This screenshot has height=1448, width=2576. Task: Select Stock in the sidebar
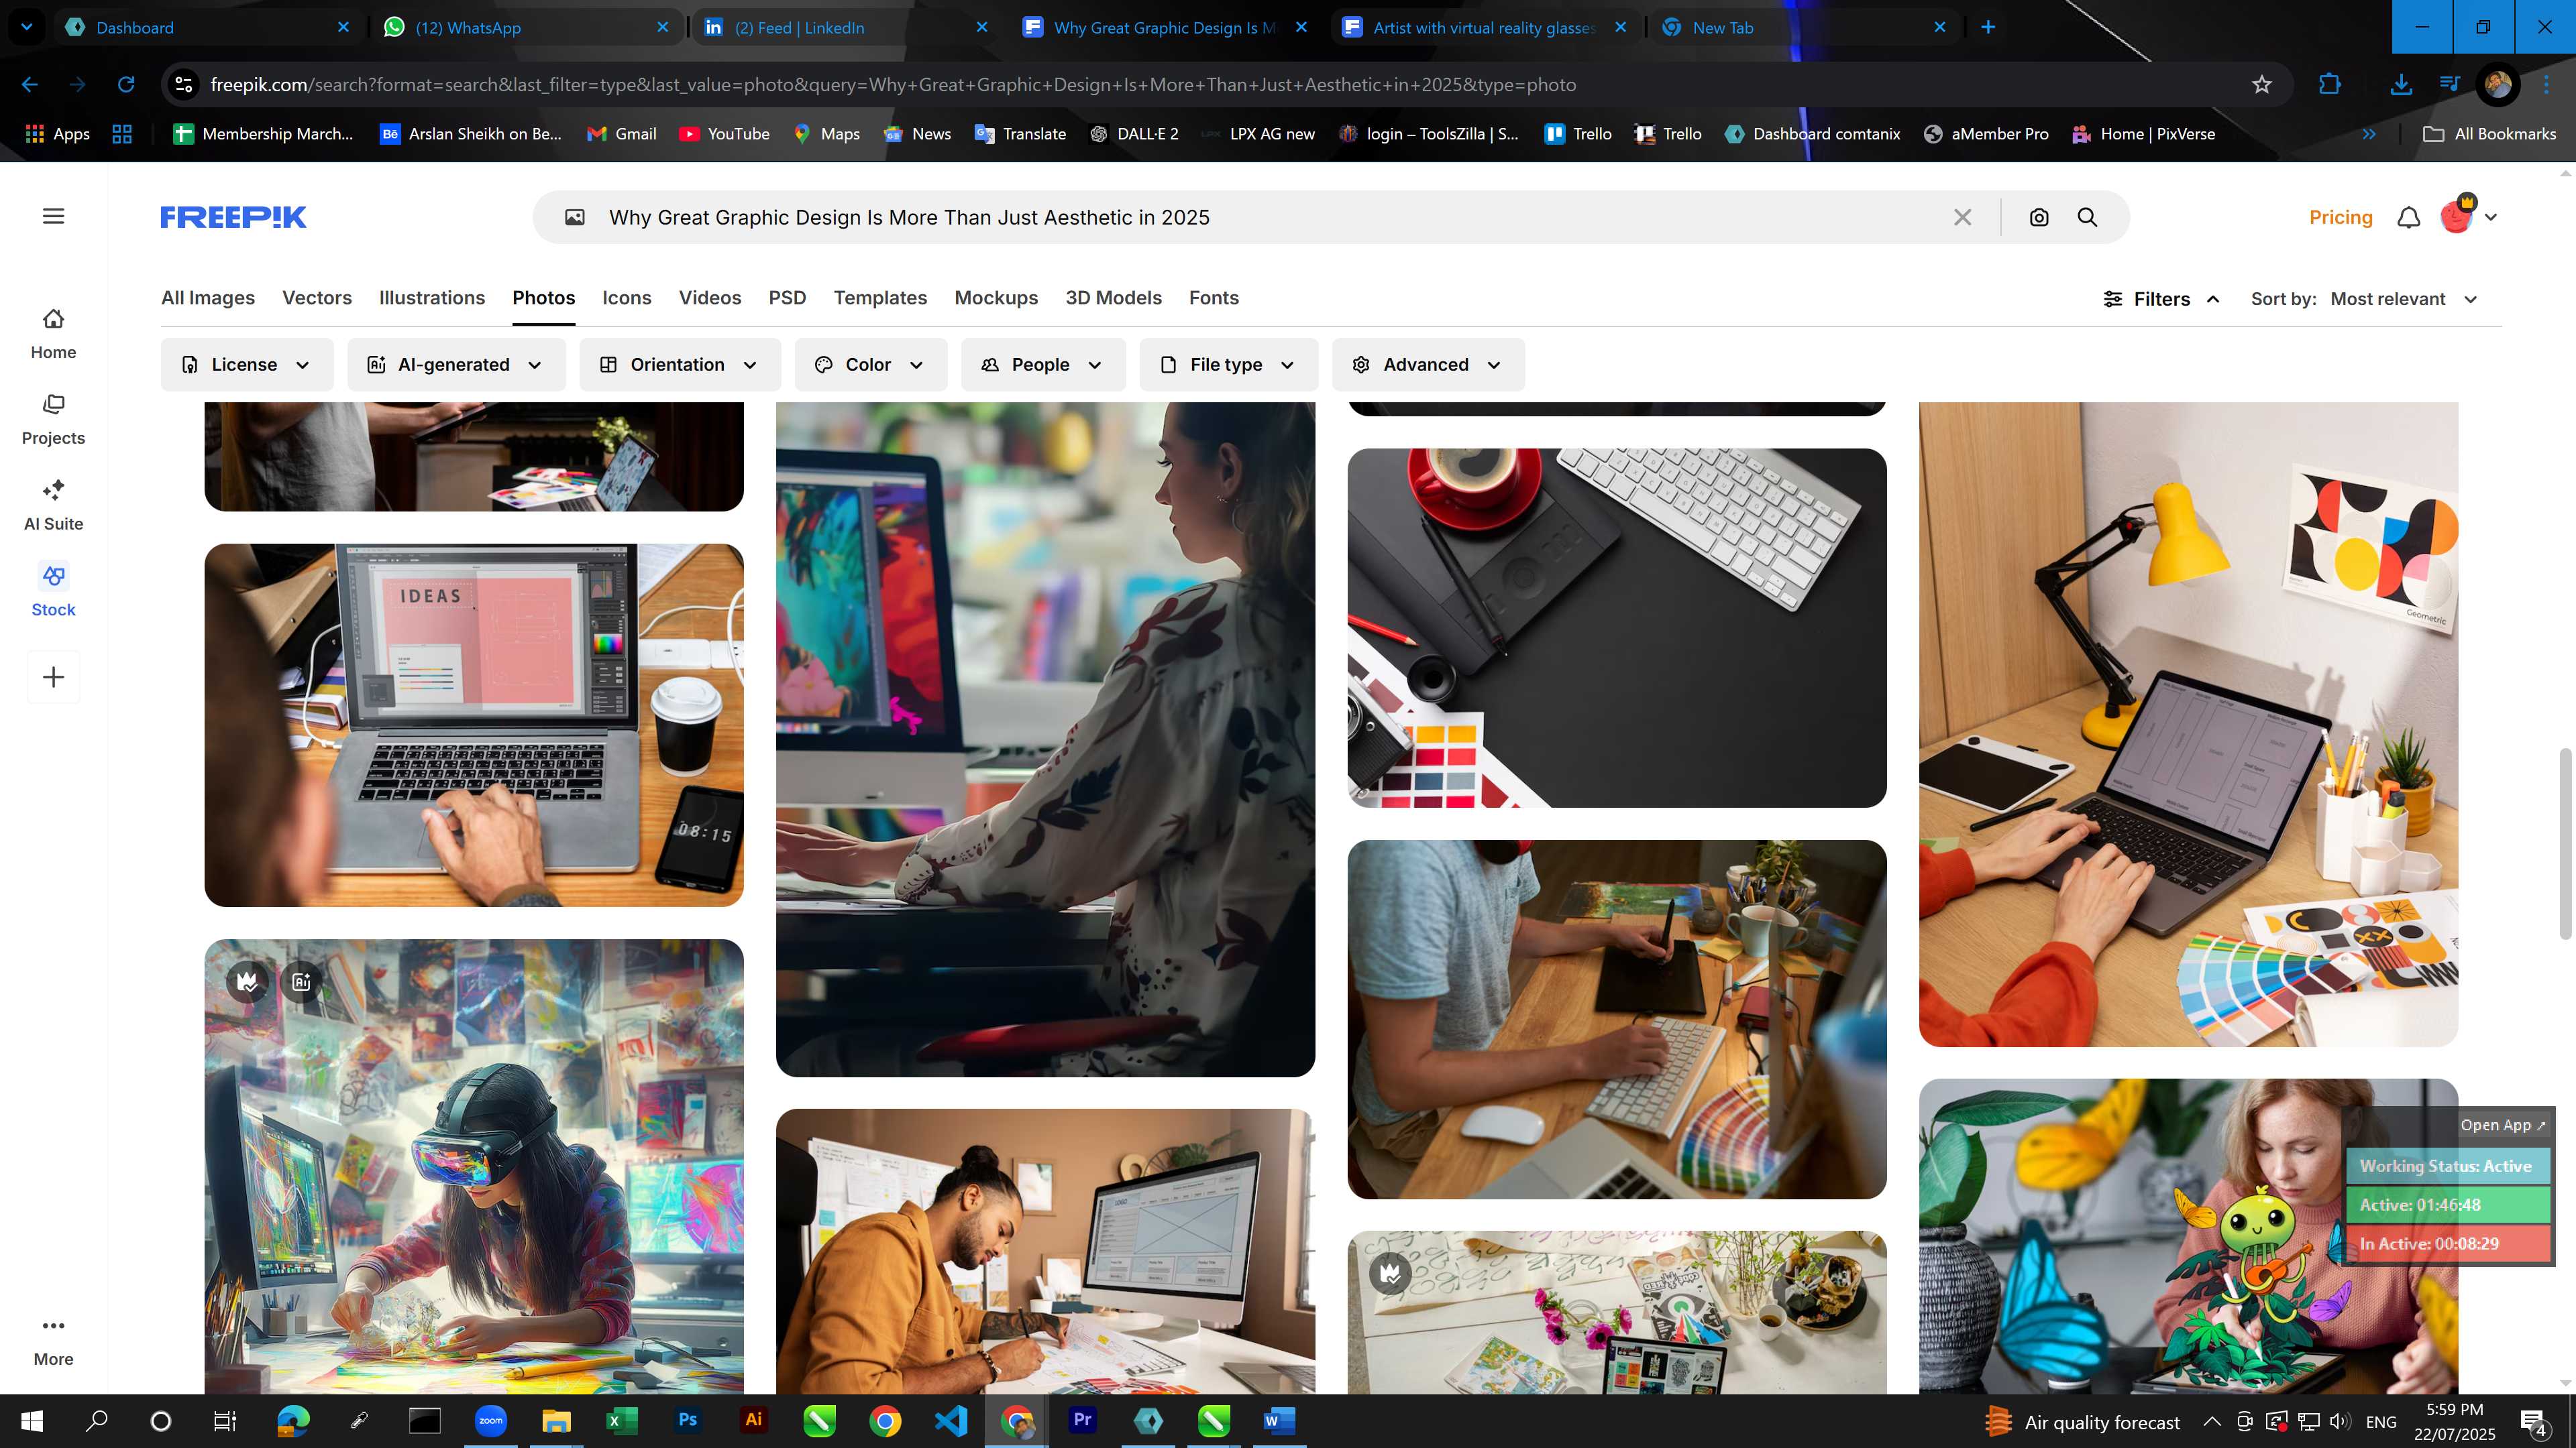(x=53, y=591)
